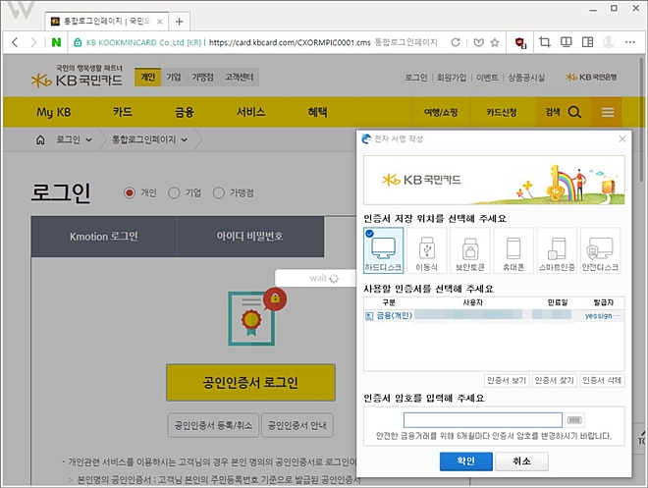
Task: Select 스마트인증 smart authentication location
Action: coord(557,250)
